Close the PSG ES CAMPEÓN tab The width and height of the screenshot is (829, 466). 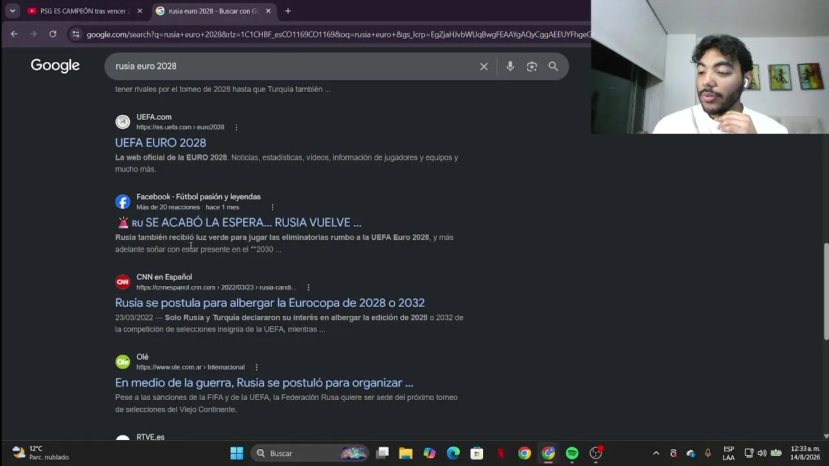pos(139,11)
